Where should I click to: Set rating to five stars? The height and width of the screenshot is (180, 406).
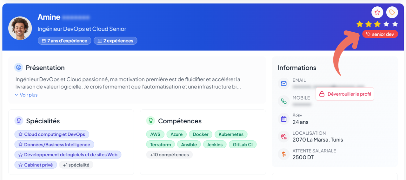(395, 24)
